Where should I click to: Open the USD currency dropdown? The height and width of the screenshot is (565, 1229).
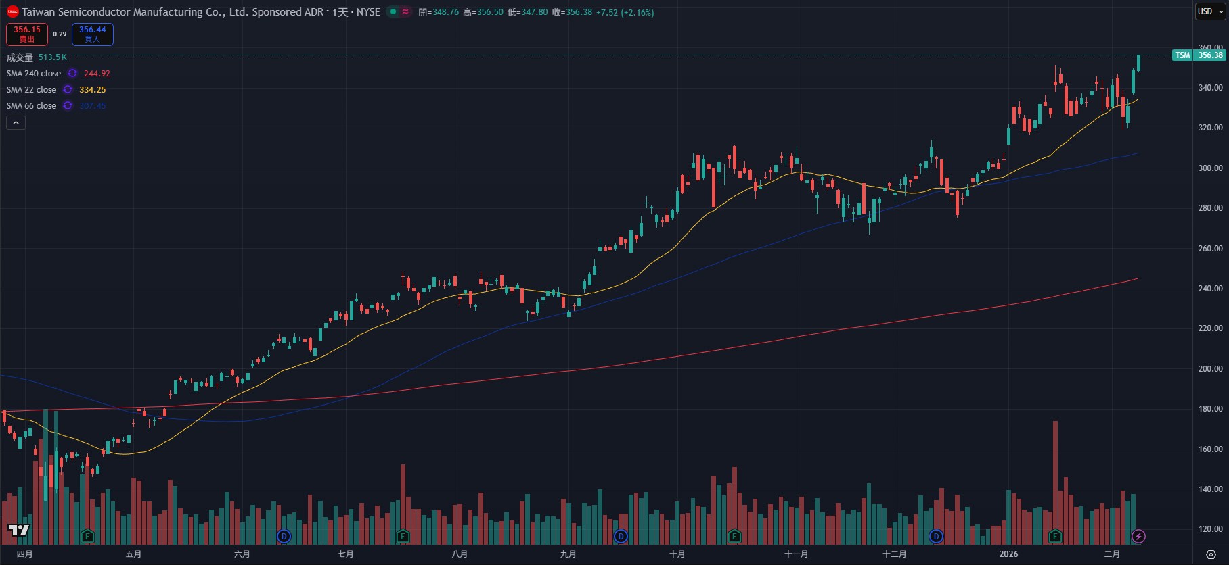(1210, 11)
